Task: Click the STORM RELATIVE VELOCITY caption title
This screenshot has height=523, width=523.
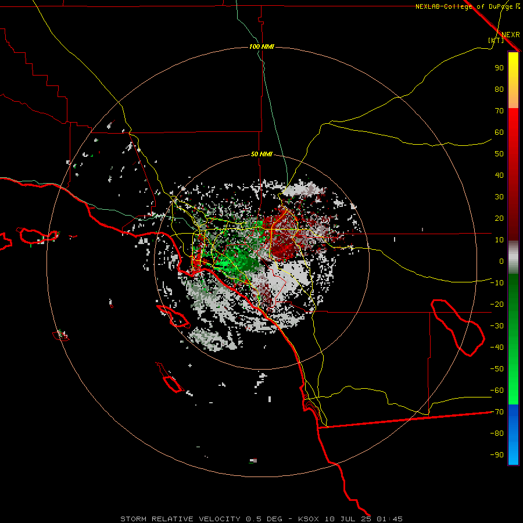Action: click(x=180, y=519)
